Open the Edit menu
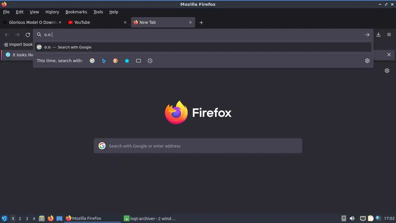 click(x=20, y=12)
